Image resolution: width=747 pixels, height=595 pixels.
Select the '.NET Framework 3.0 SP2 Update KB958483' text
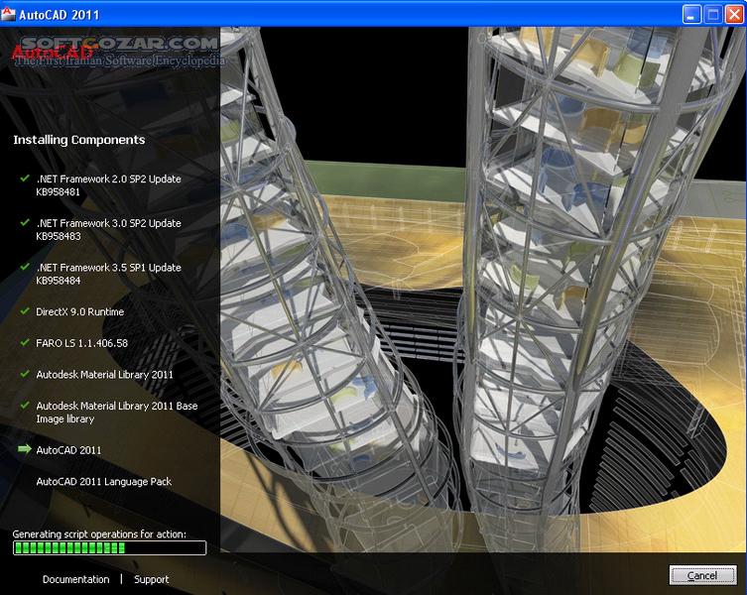coord(108,230)
